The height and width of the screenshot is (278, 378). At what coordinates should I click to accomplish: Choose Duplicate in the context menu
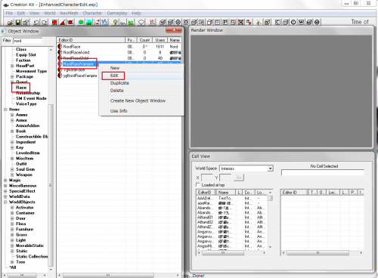pos(141,83)
